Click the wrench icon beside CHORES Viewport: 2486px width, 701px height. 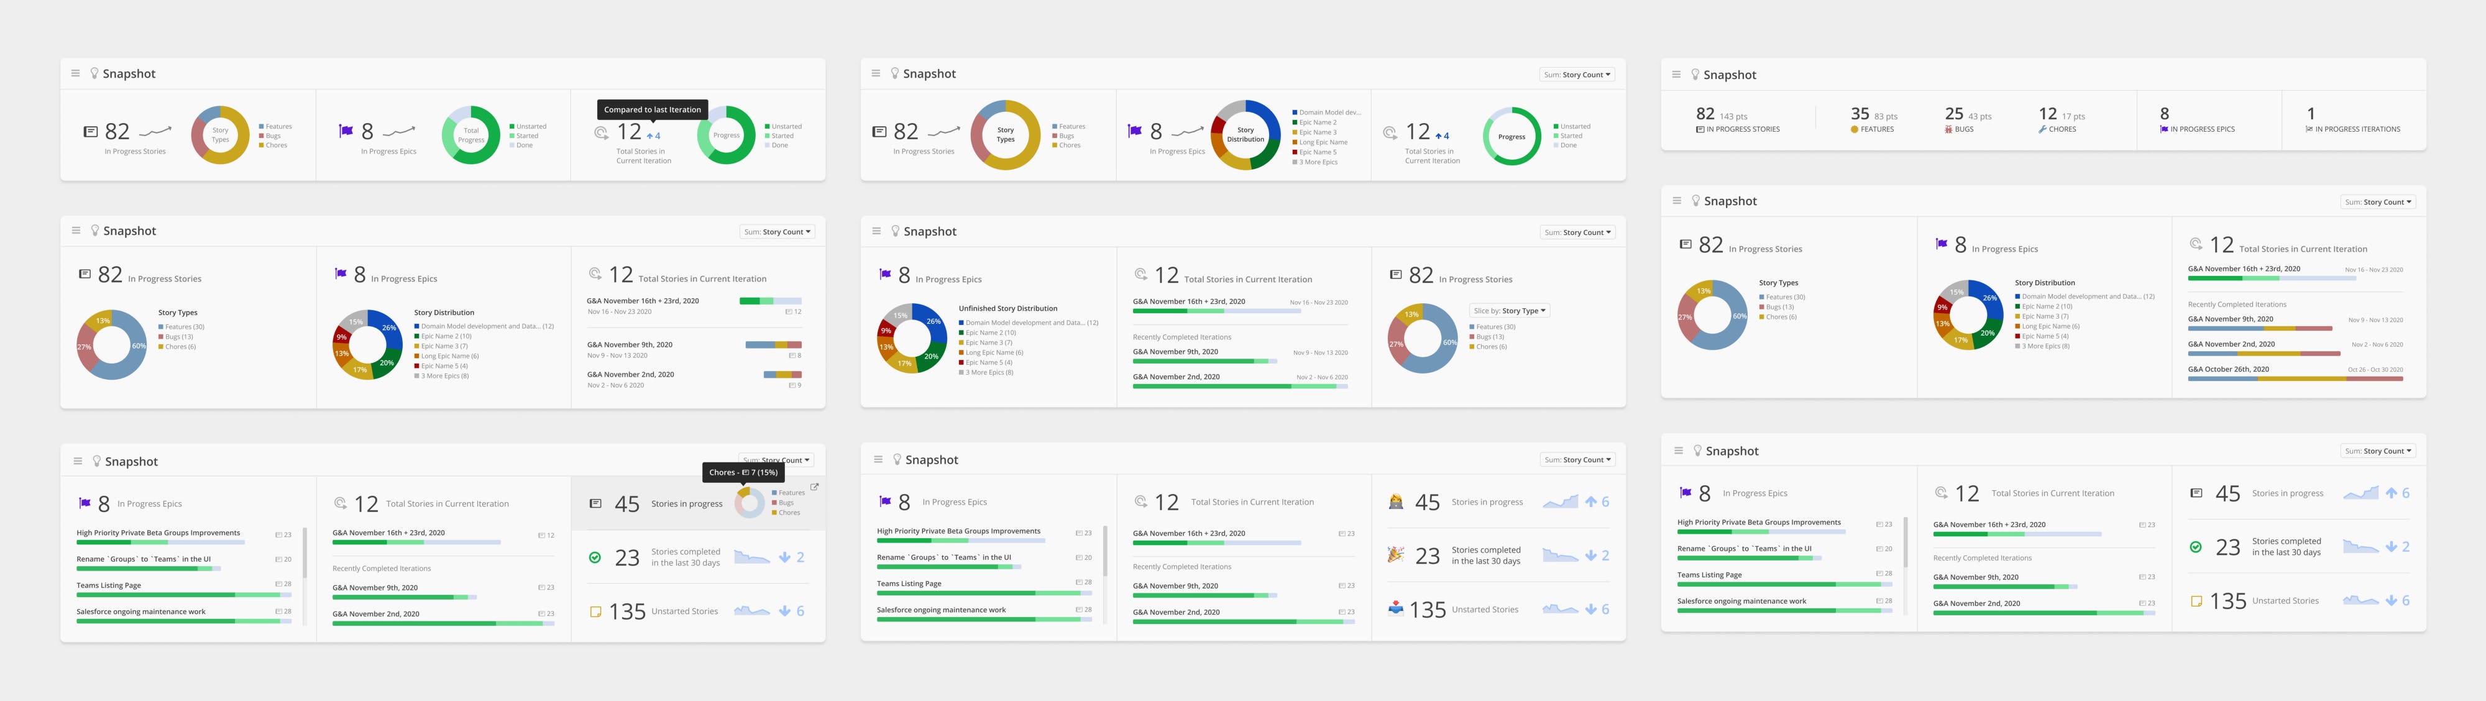coord(2042,129)
